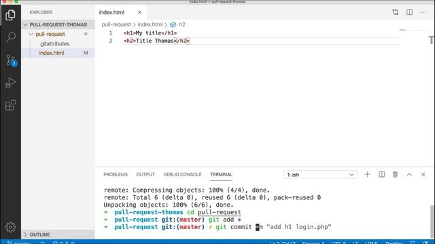Open the Manage gear in activity bar

[x=11, y=227]
